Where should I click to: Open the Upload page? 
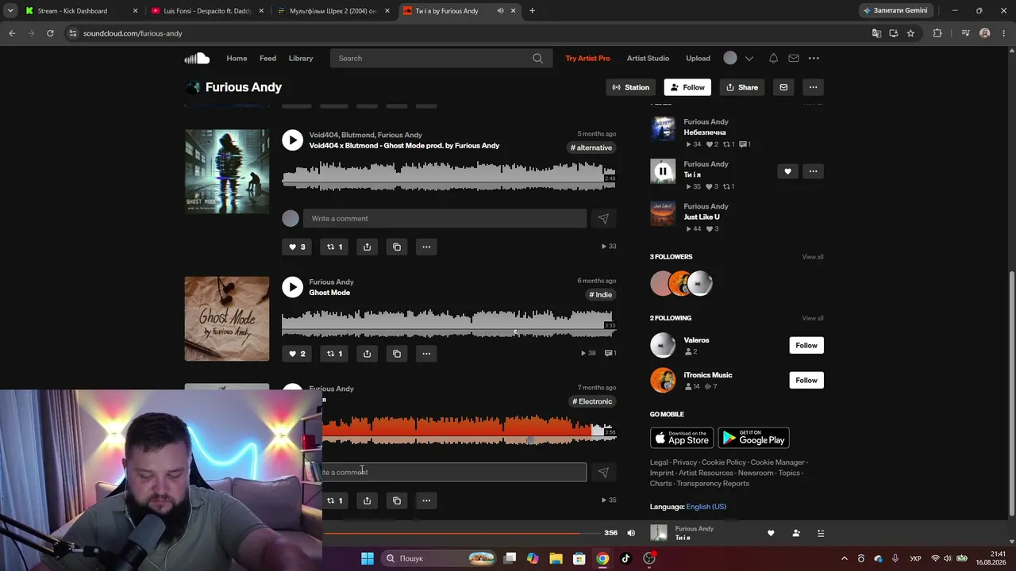[x=698, y=58]
